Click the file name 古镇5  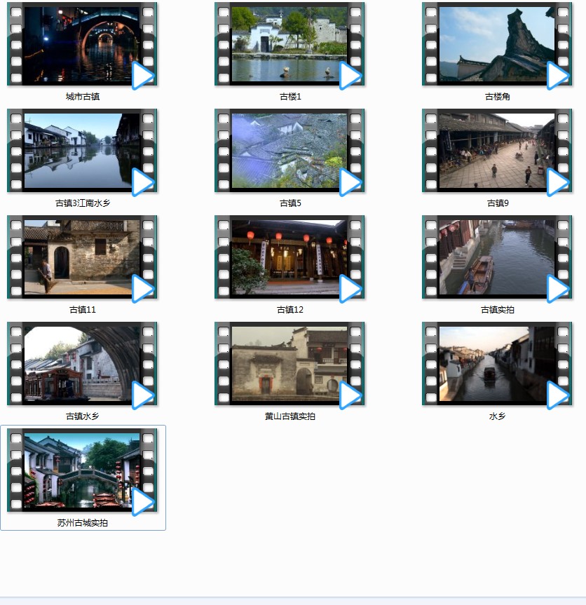(x=290, y=203)
